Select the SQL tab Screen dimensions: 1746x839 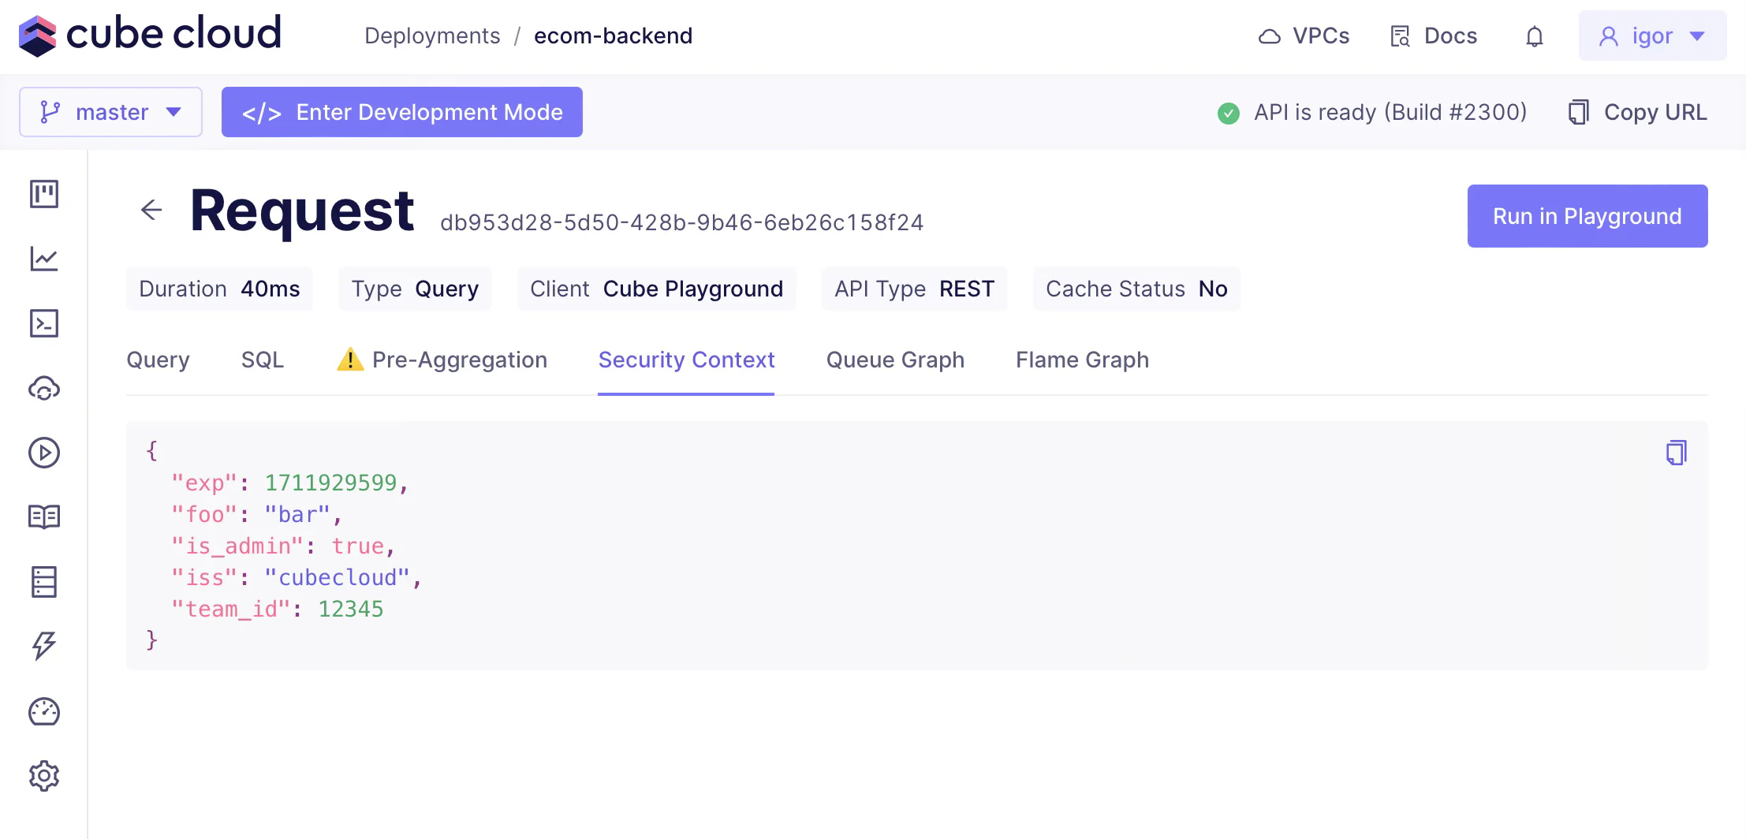click(x=263, y=360)
